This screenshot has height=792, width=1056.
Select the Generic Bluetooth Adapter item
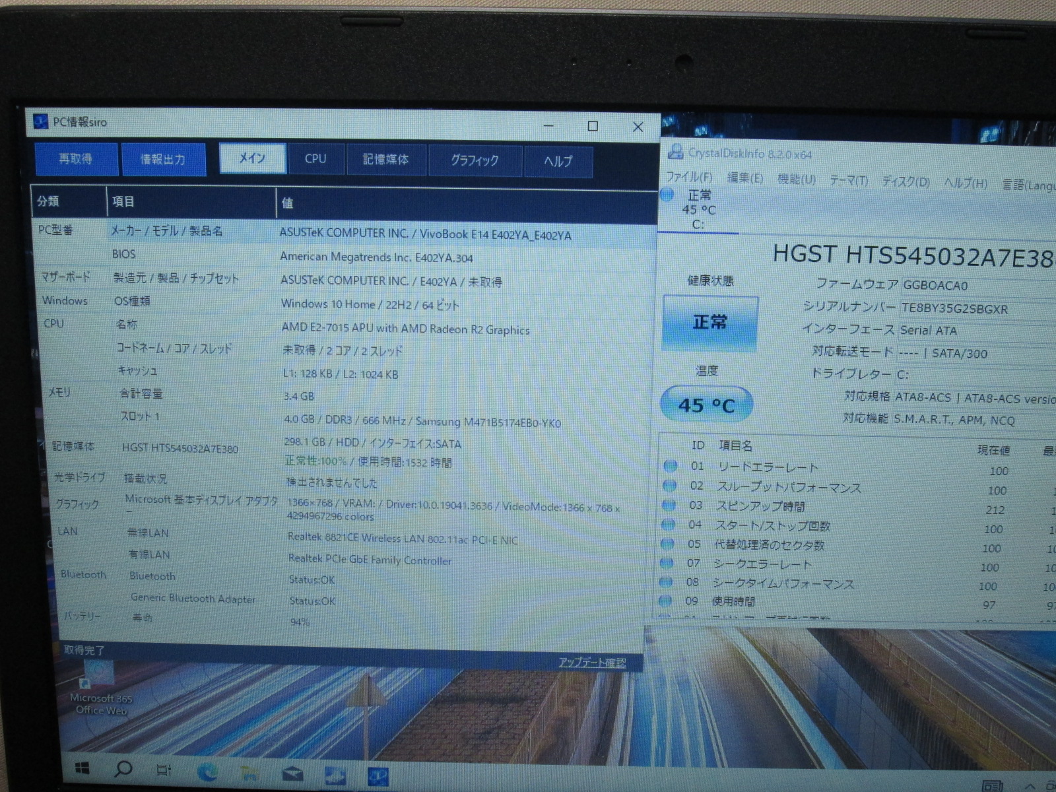(193, 599)
